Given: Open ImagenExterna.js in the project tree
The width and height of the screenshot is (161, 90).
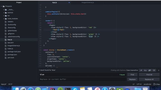Looking at the screenshot, I should 14,45.
